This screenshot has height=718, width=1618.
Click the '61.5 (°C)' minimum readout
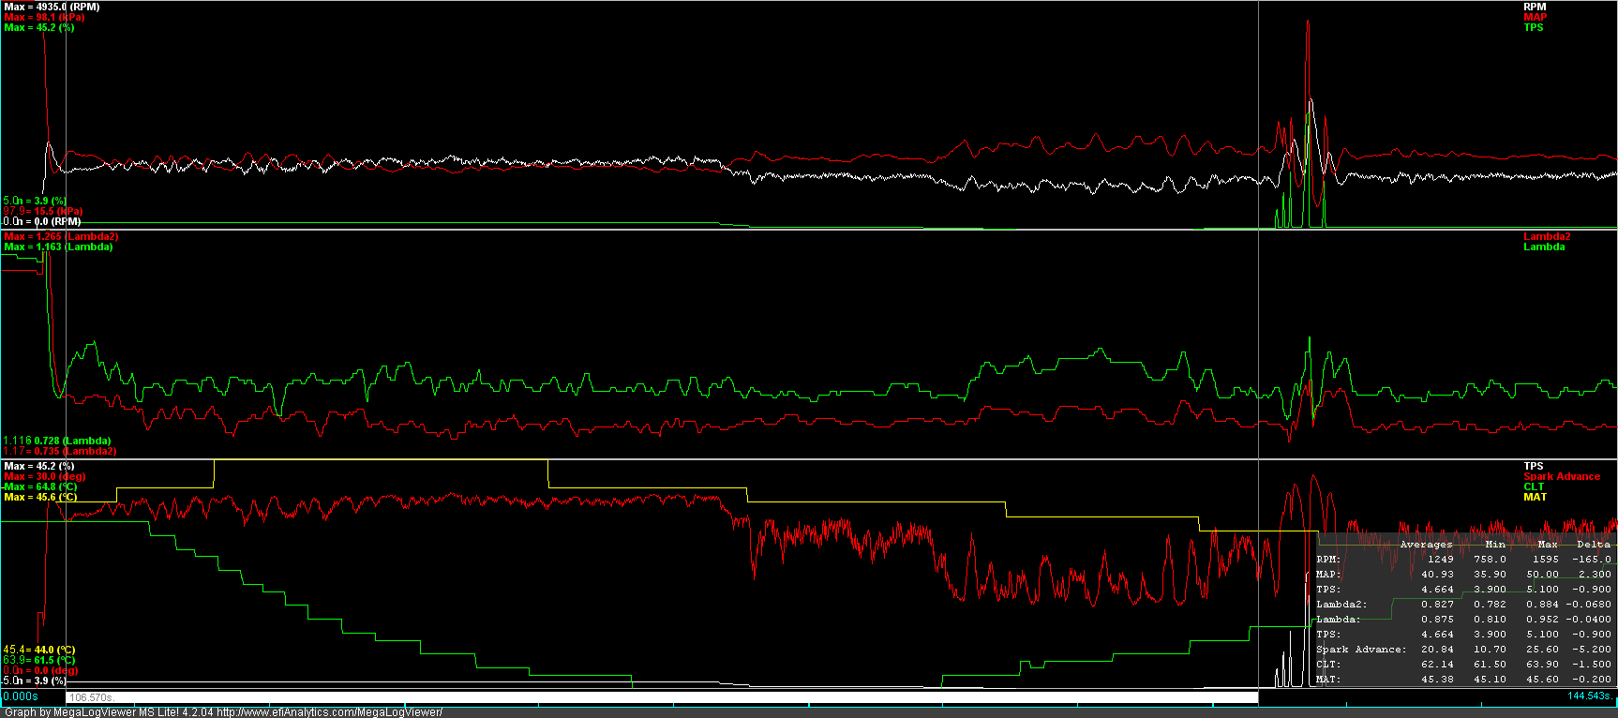[x=54, y=660]
